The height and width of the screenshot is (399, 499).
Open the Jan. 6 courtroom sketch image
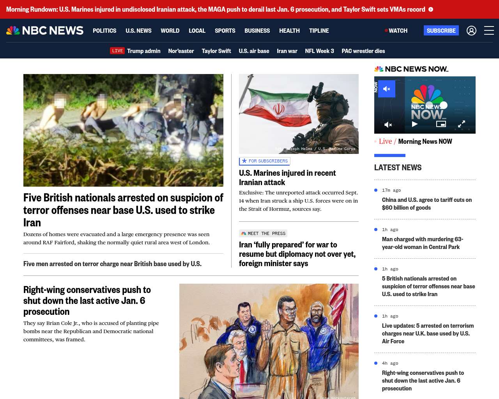click(x=269, y=341)
